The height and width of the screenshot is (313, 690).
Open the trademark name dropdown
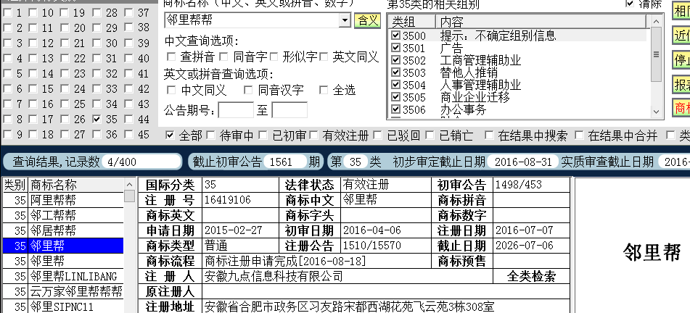click(x=345, y=20)
